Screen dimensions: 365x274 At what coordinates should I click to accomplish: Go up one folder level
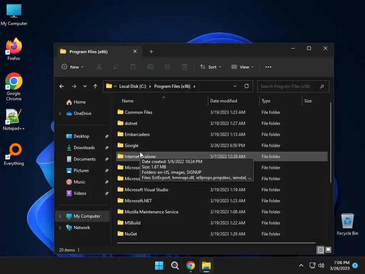[x=95, y=86]
